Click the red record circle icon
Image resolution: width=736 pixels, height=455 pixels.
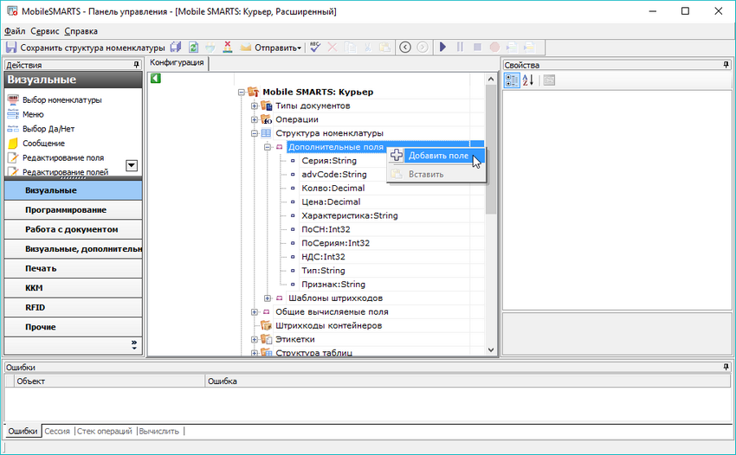point(494,48)
